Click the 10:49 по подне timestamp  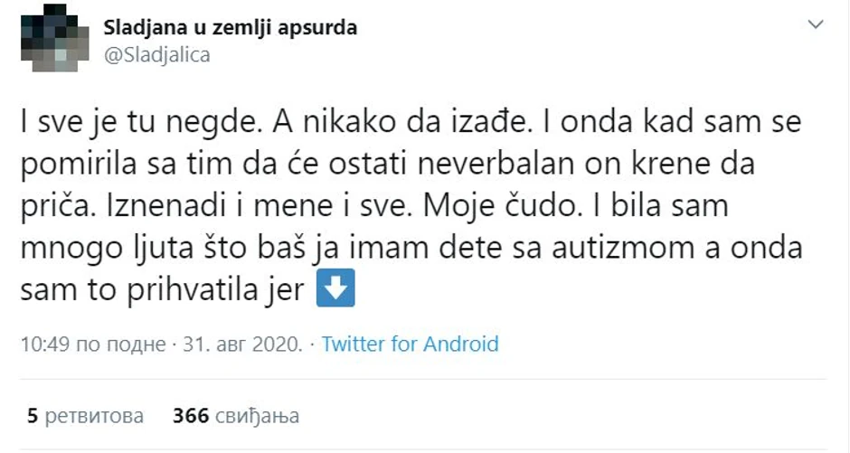[92, 344]
